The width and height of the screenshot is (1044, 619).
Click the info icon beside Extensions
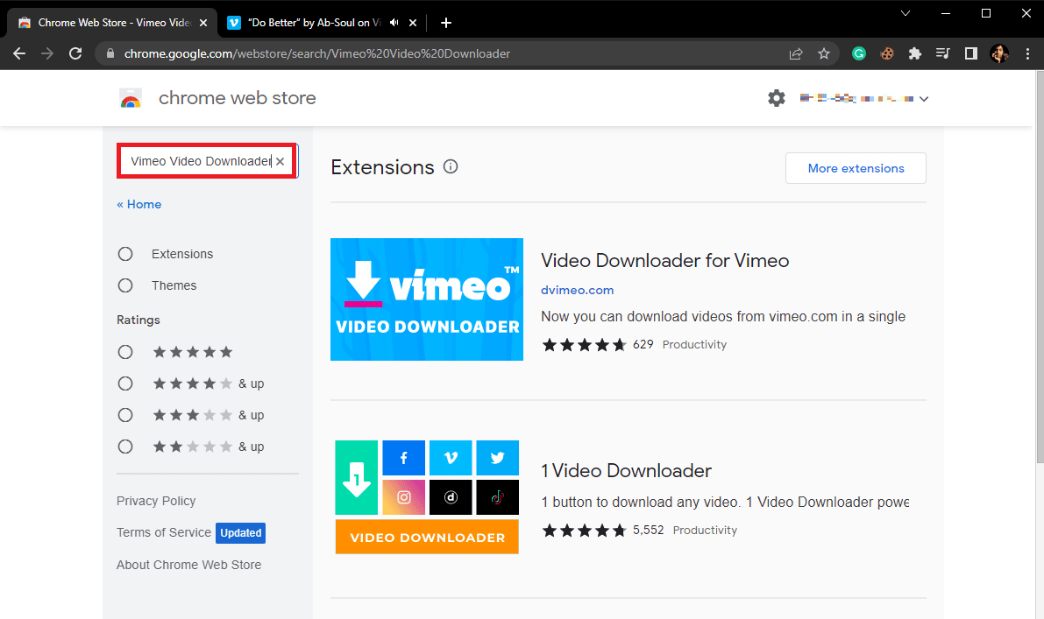(x=451, y=167)
